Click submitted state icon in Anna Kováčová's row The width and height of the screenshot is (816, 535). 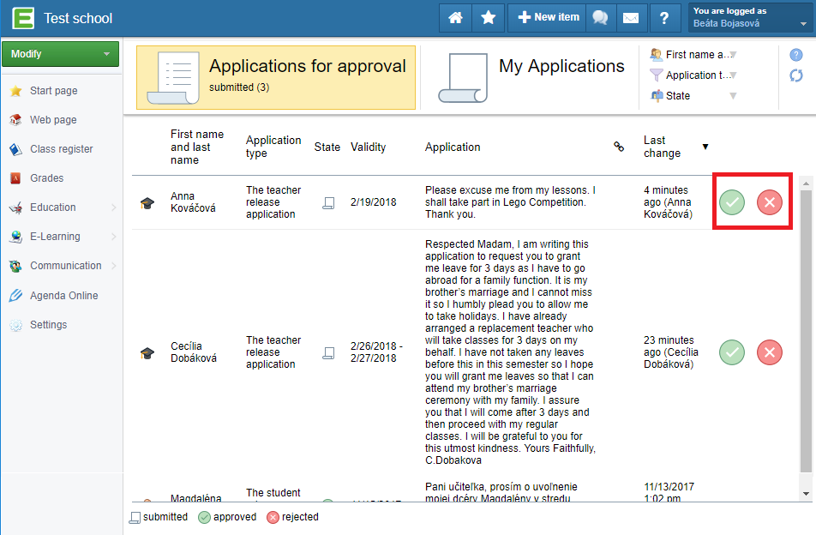pyautogui.click(x=328, y=203)
